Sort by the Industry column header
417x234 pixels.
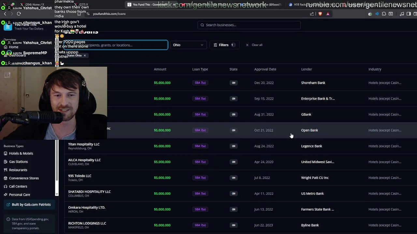(x=375, y=69)
